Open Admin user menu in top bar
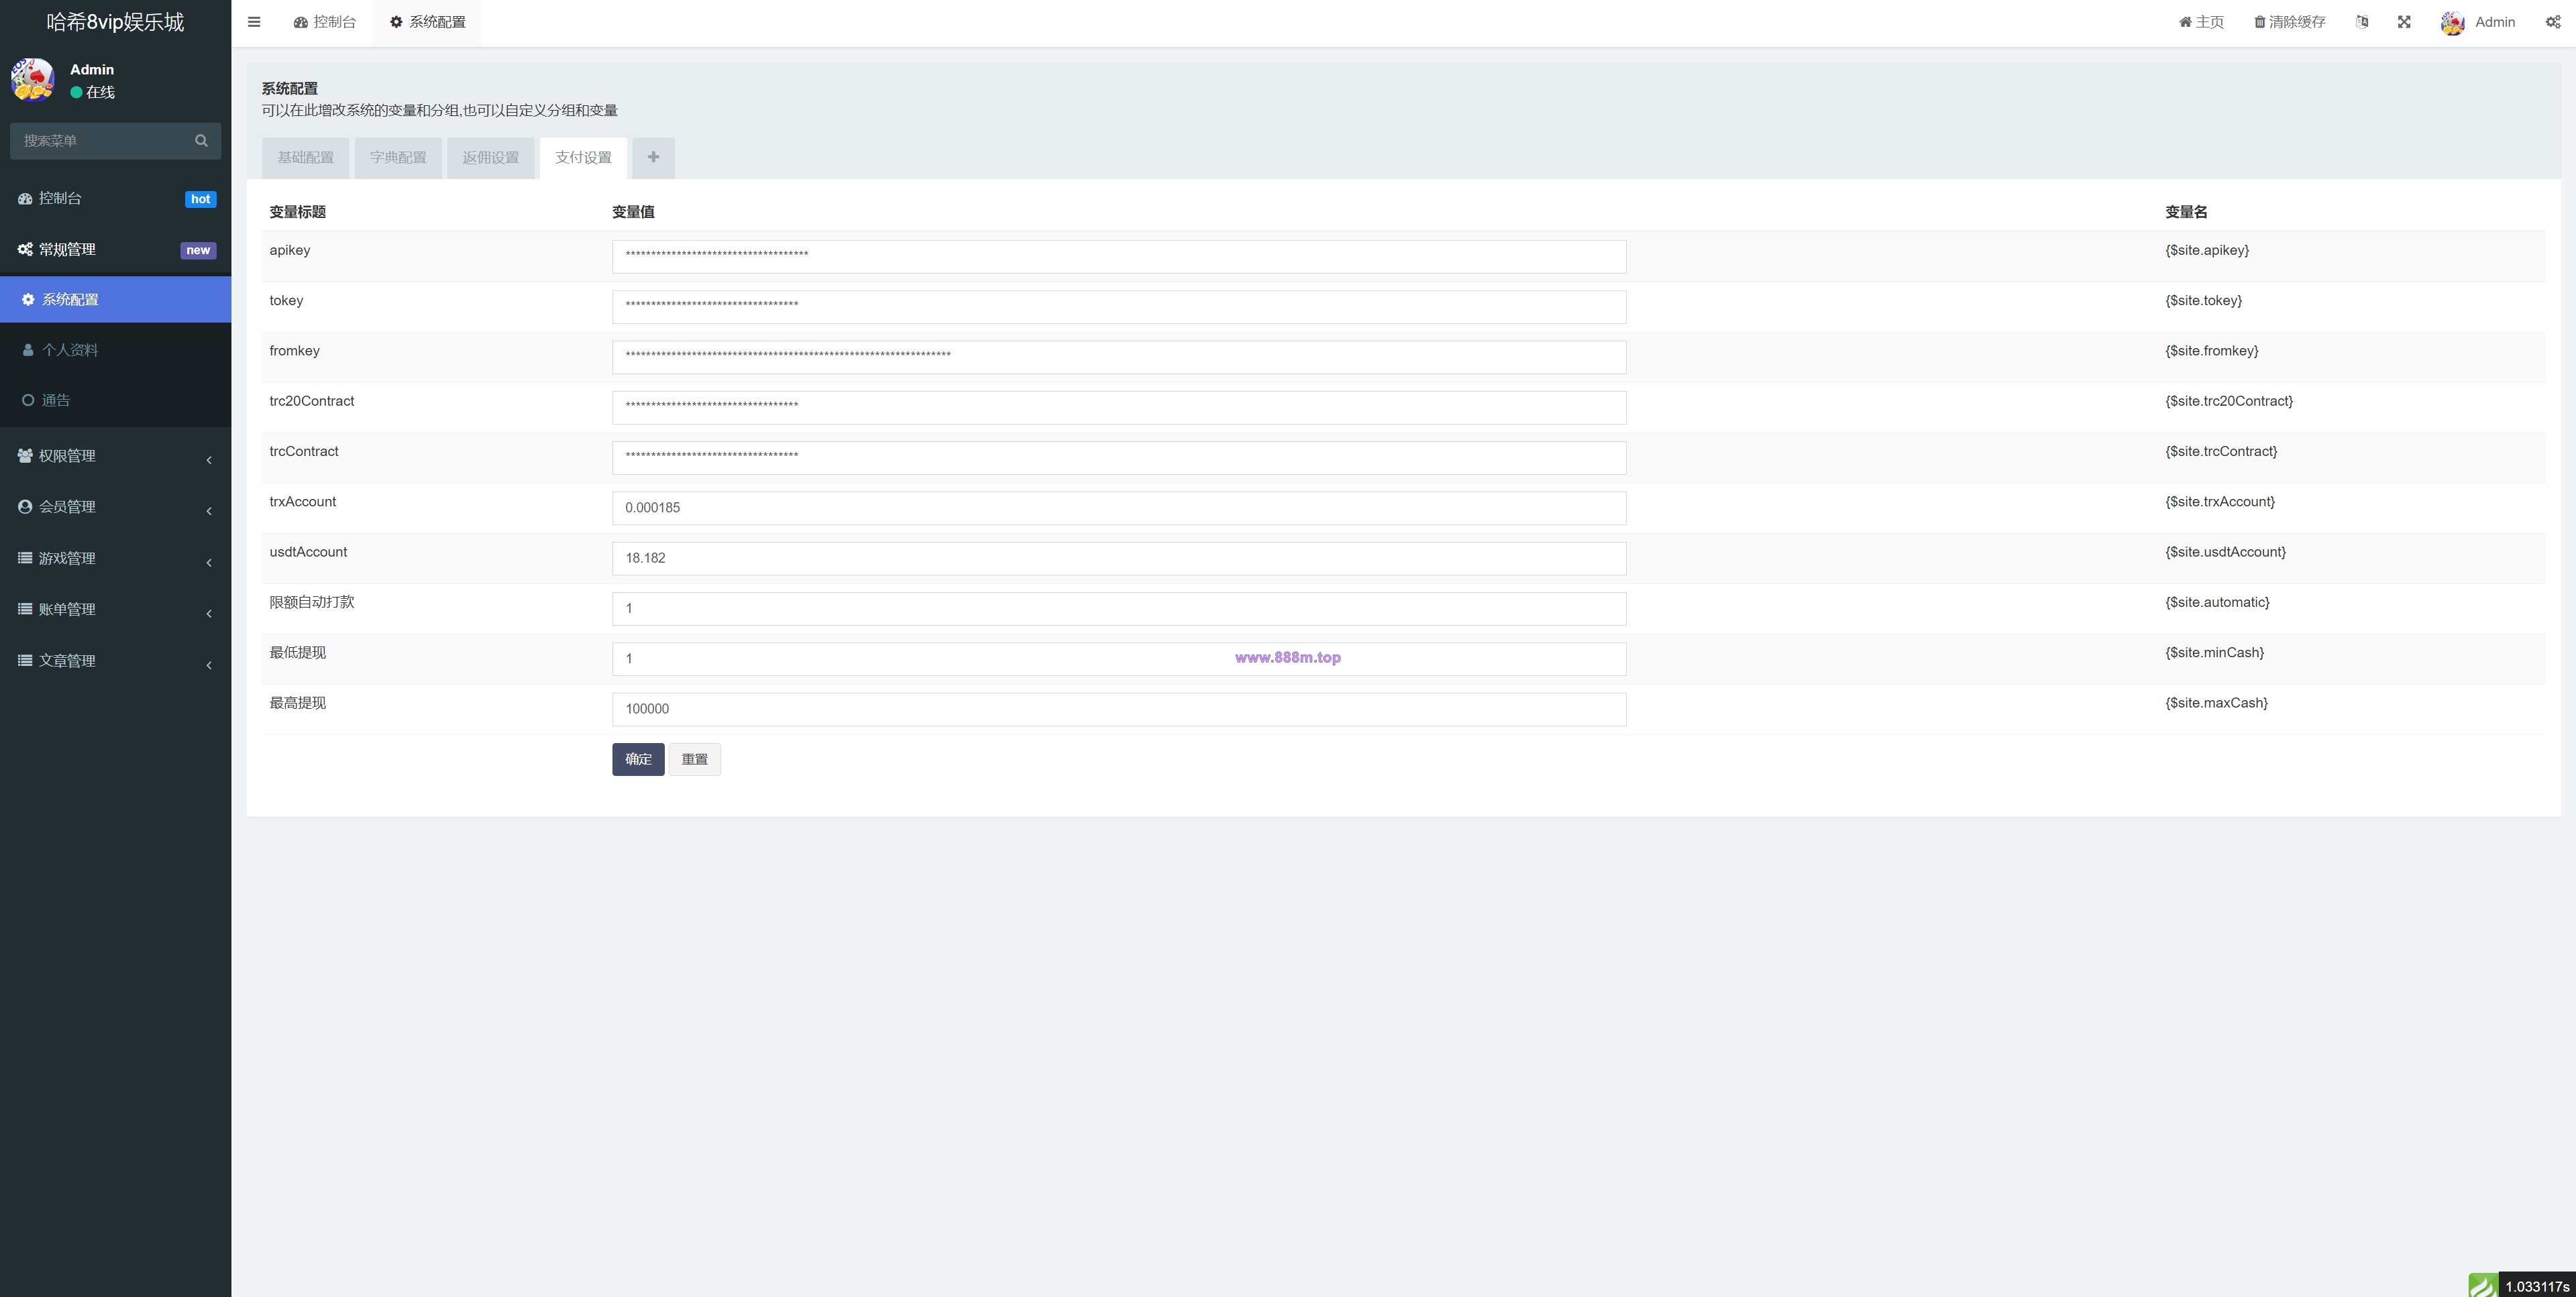2576x1297 pixels. pos(2477,22)
